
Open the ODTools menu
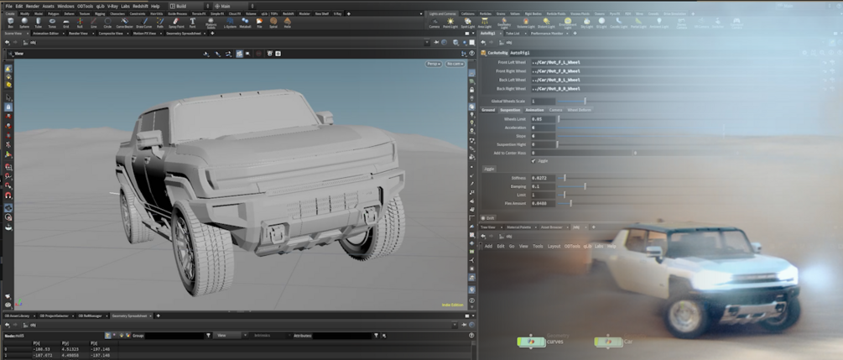click(85, 6)
